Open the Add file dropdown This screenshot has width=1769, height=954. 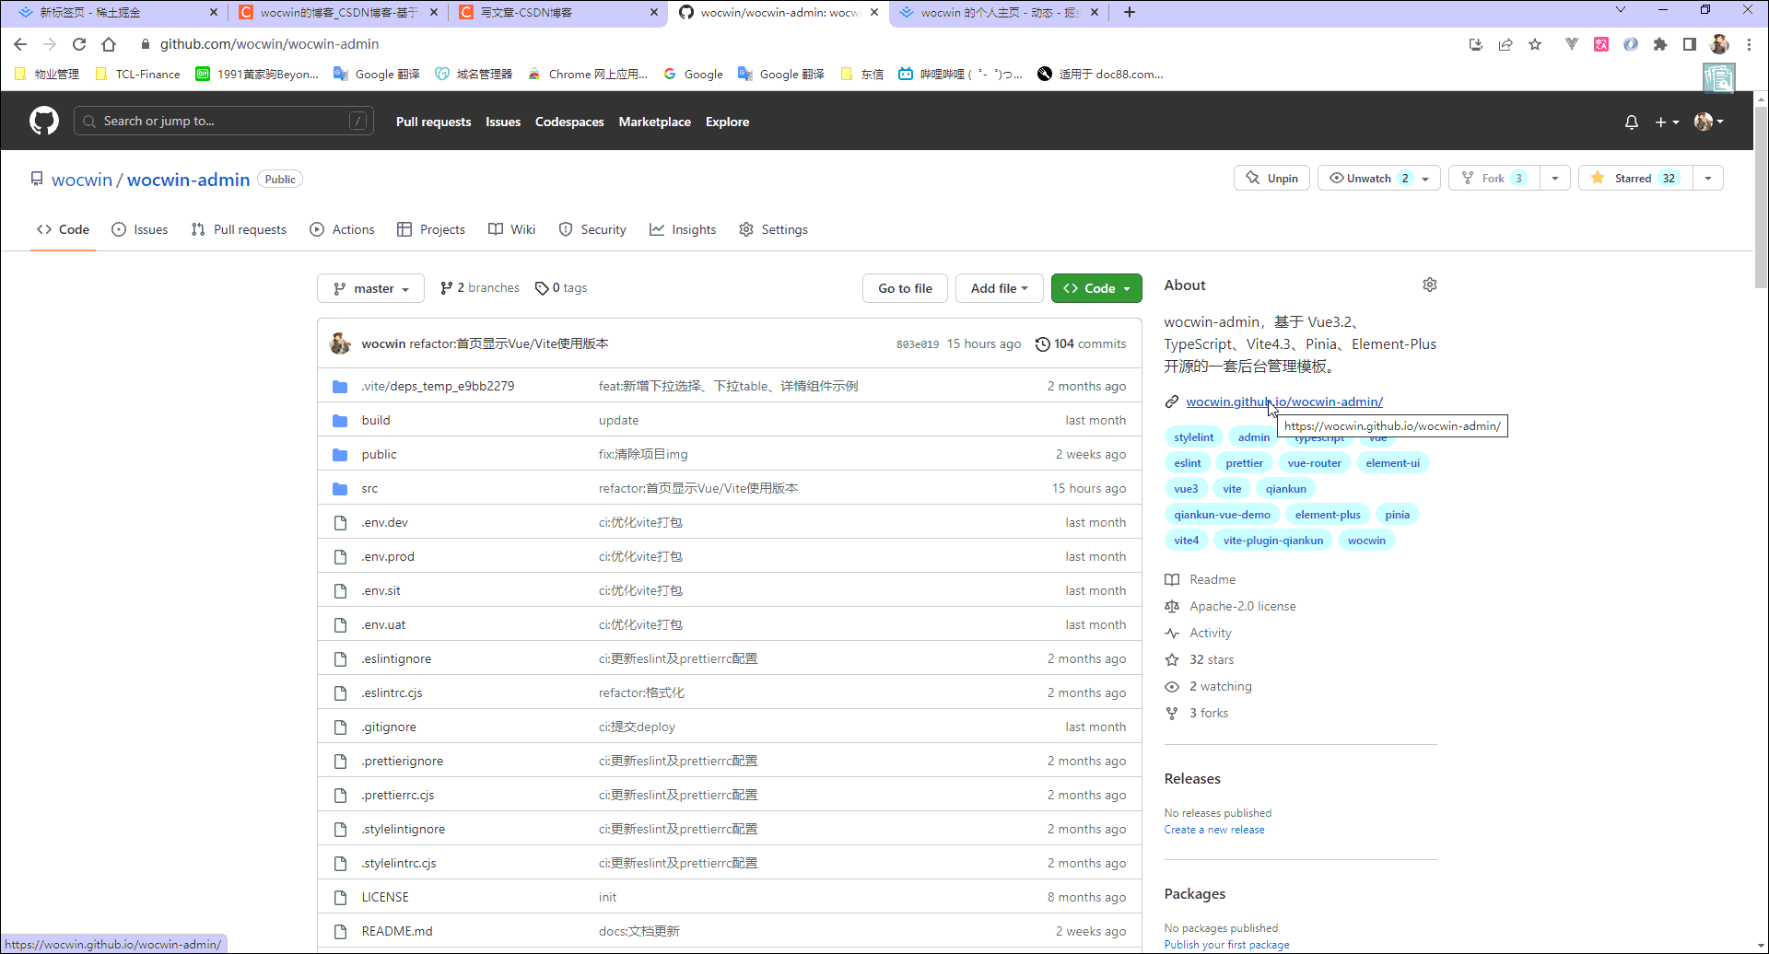(999, 288)
